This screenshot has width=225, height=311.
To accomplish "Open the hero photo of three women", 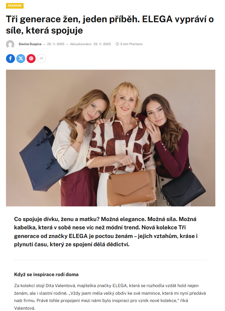I will [111, 138].
